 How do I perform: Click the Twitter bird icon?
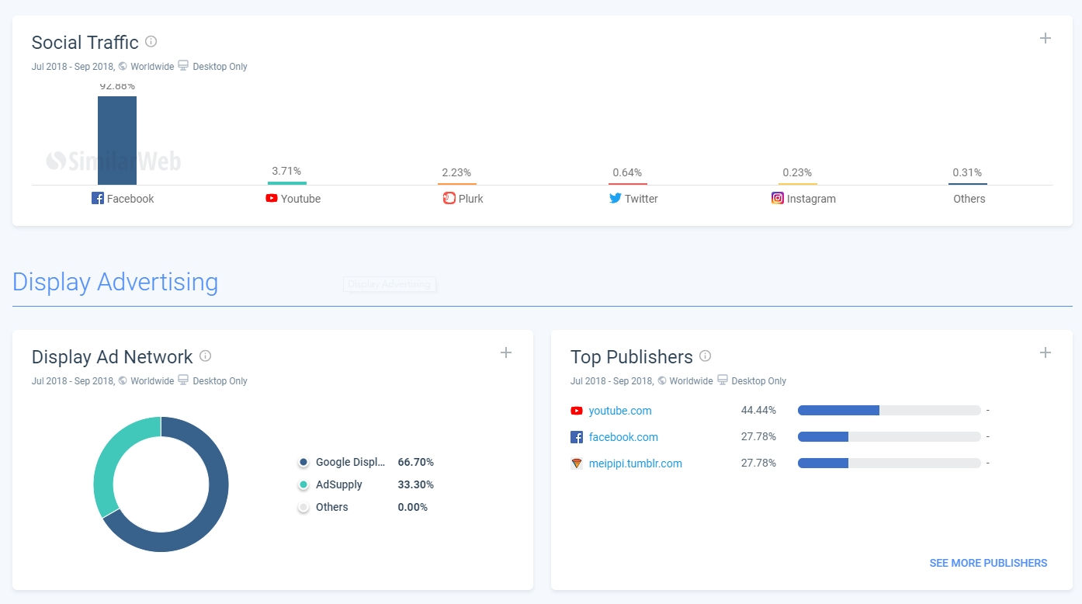(x=616, y=198)
